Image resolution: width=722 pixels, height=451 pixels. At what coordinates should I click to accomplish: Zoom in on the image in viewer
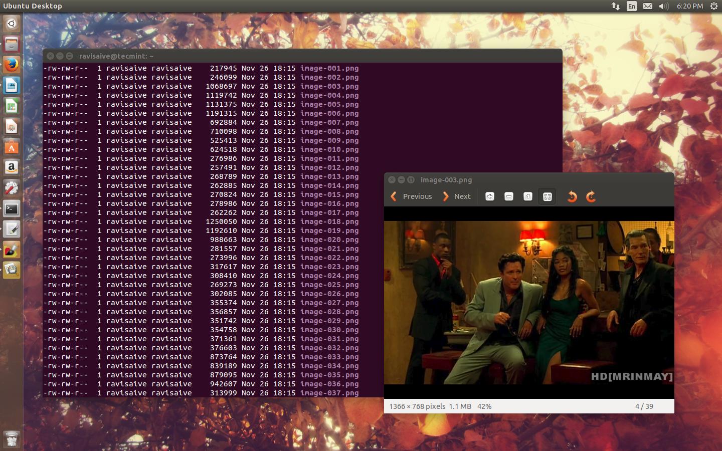[490, 196]
